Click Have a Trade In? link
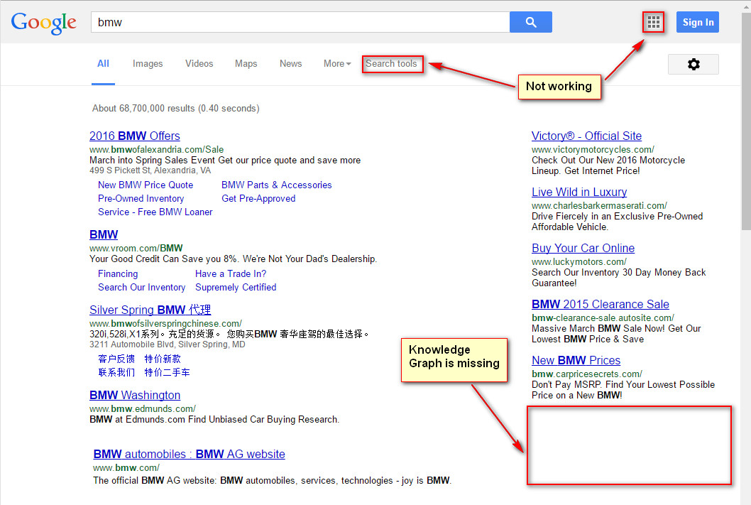The height and width of the screenshot is (505, 751). (x=231, y=273)
